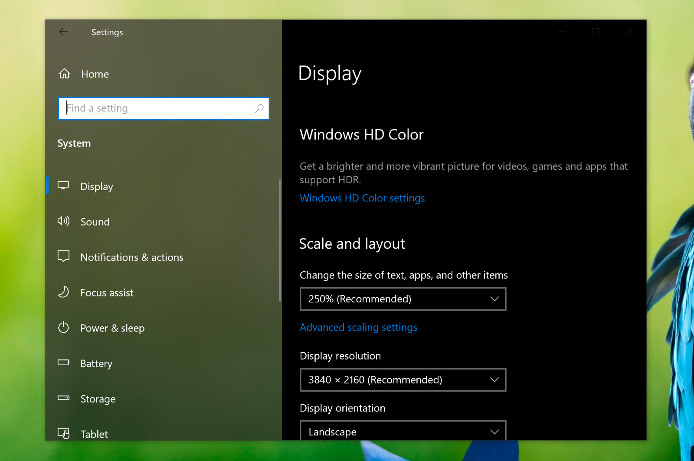This screenshot has height=461, width=694.
Task: Click the Home house icon
Action: pos(64,74)
